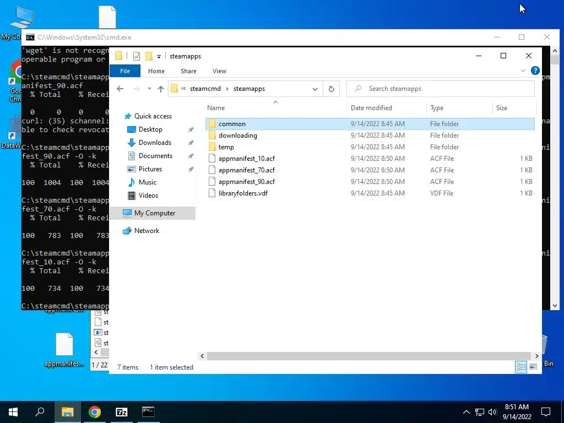Switch to the View ribbon tab
This screenshot has height=423, width=564.
click(x=219, y=71)
